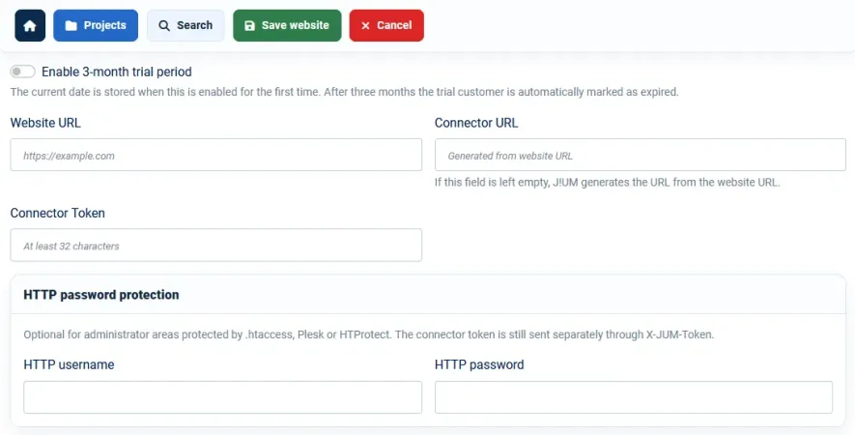
Task: Go to the home icon button
Action: tap(30, 25)
